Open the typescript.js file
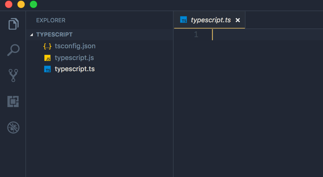 tap(74, 58)
